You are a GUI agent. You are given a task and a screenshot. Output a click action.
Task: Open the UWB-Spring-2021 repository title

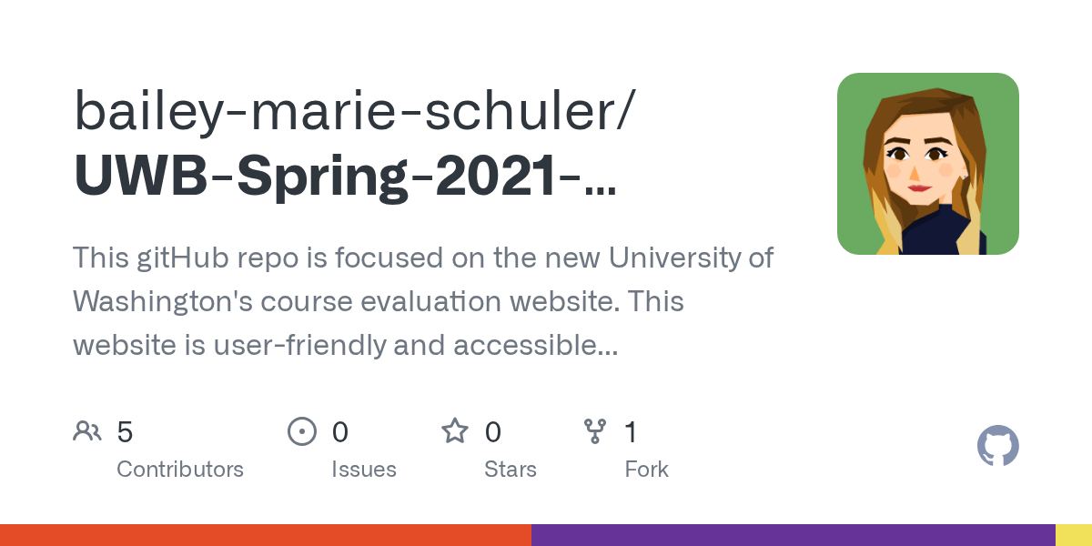tap(344, 177)
